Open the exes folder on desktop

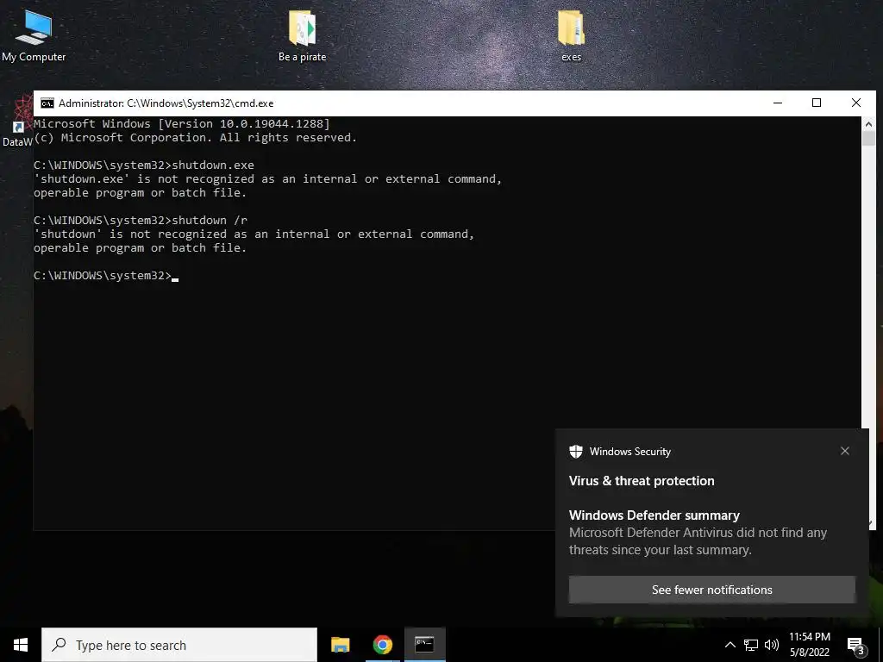[571, 34]
